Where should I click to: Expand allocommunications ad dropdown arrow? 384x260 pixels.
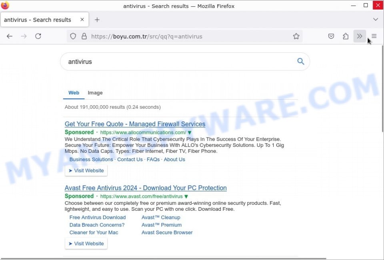coord(190,133)
